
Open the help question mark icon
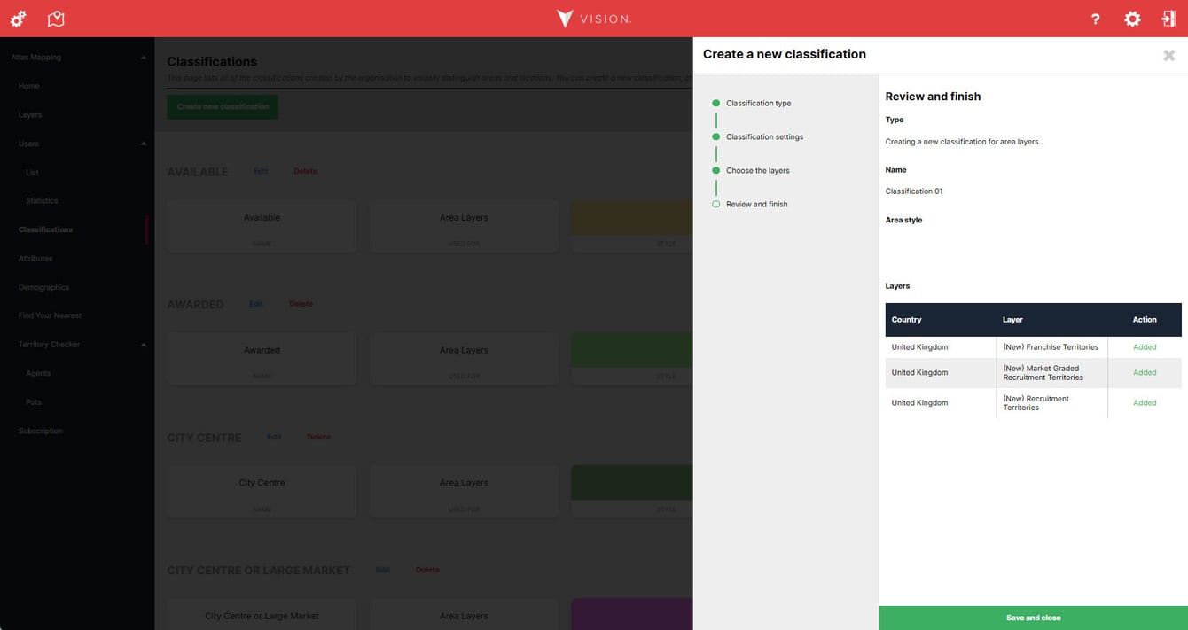pos(1096,19)
